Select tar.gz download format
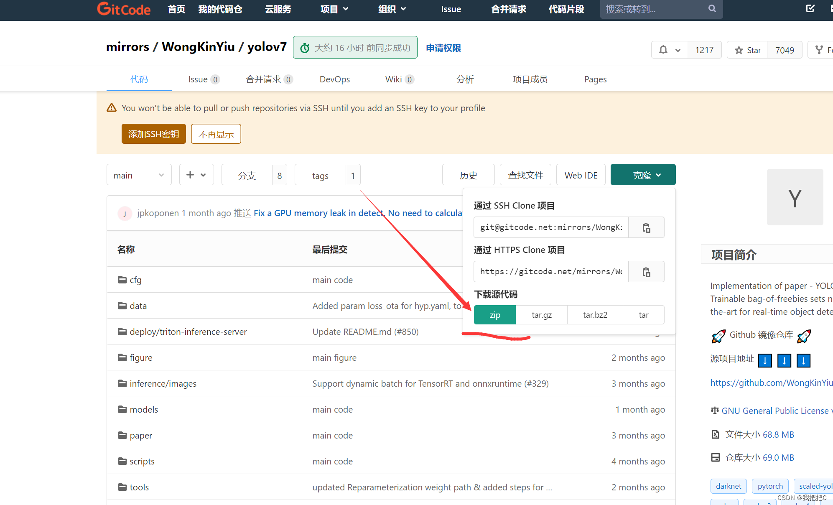The height and width of the screenshot is (505, 833). [541, 315]
